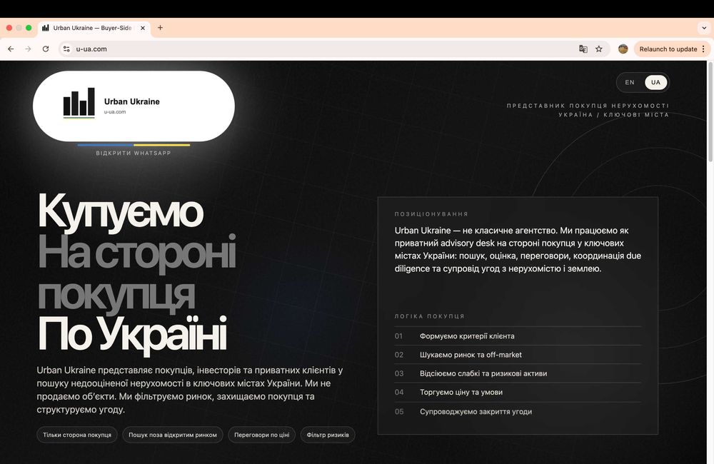The width and height of the screenshot is (714, 464).
Task: Click the page vertical scrollbar thumb
Action: tap(710, 111)
